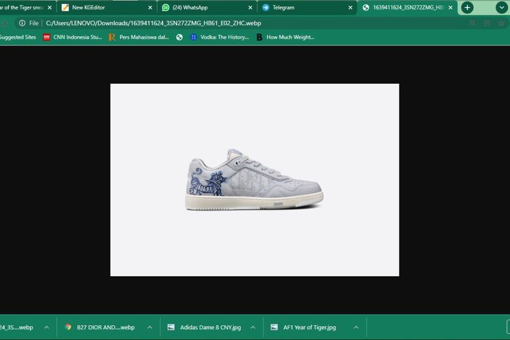Open How Much Weight bookmark
This screenshot has width=510, height=340.
(x=285, y=37)
